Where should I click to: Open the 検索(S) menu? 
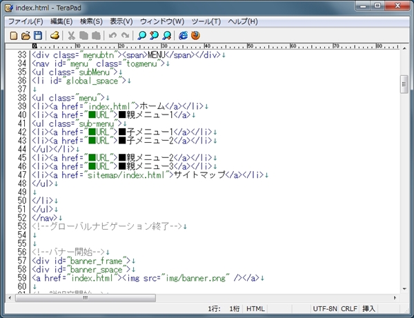pyautogui.click(x=91, y=21)
